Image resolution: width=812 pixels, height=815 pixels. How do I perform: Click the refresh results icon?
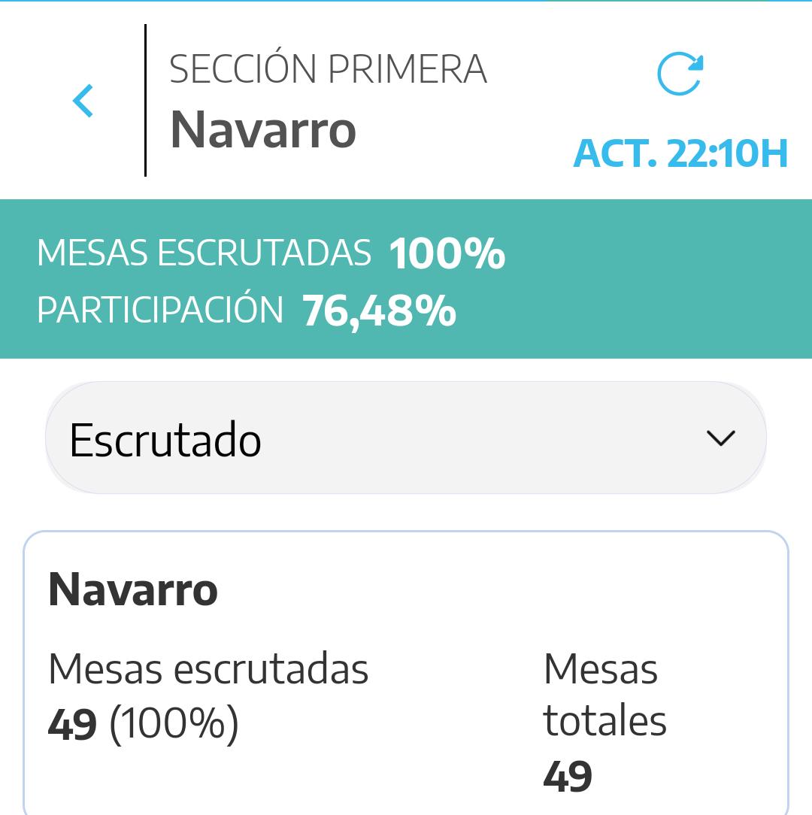[680, 74]
